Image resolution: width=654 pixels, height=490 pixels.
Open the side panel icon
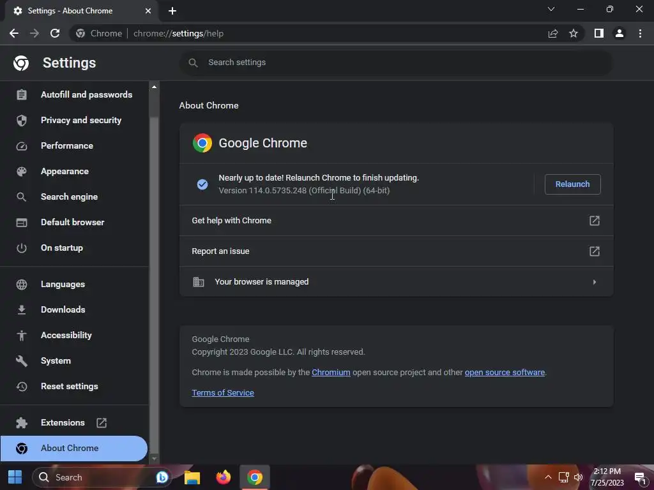click(599, 33)
